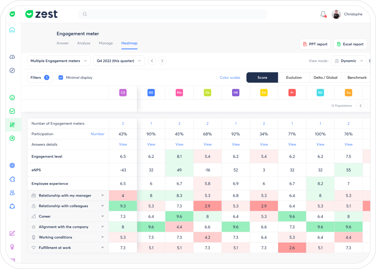
Task: Open the Multiple Engagement meters dropdown
Action: click(59, 61)
